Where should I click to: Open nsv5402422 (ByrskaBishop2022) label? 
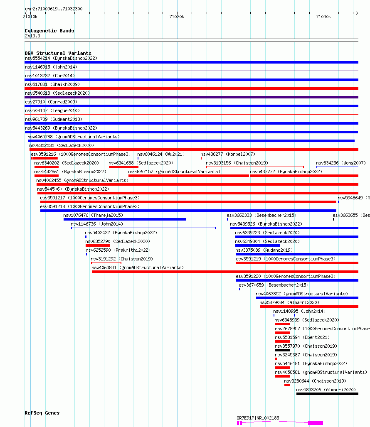[x=121, y=233]
